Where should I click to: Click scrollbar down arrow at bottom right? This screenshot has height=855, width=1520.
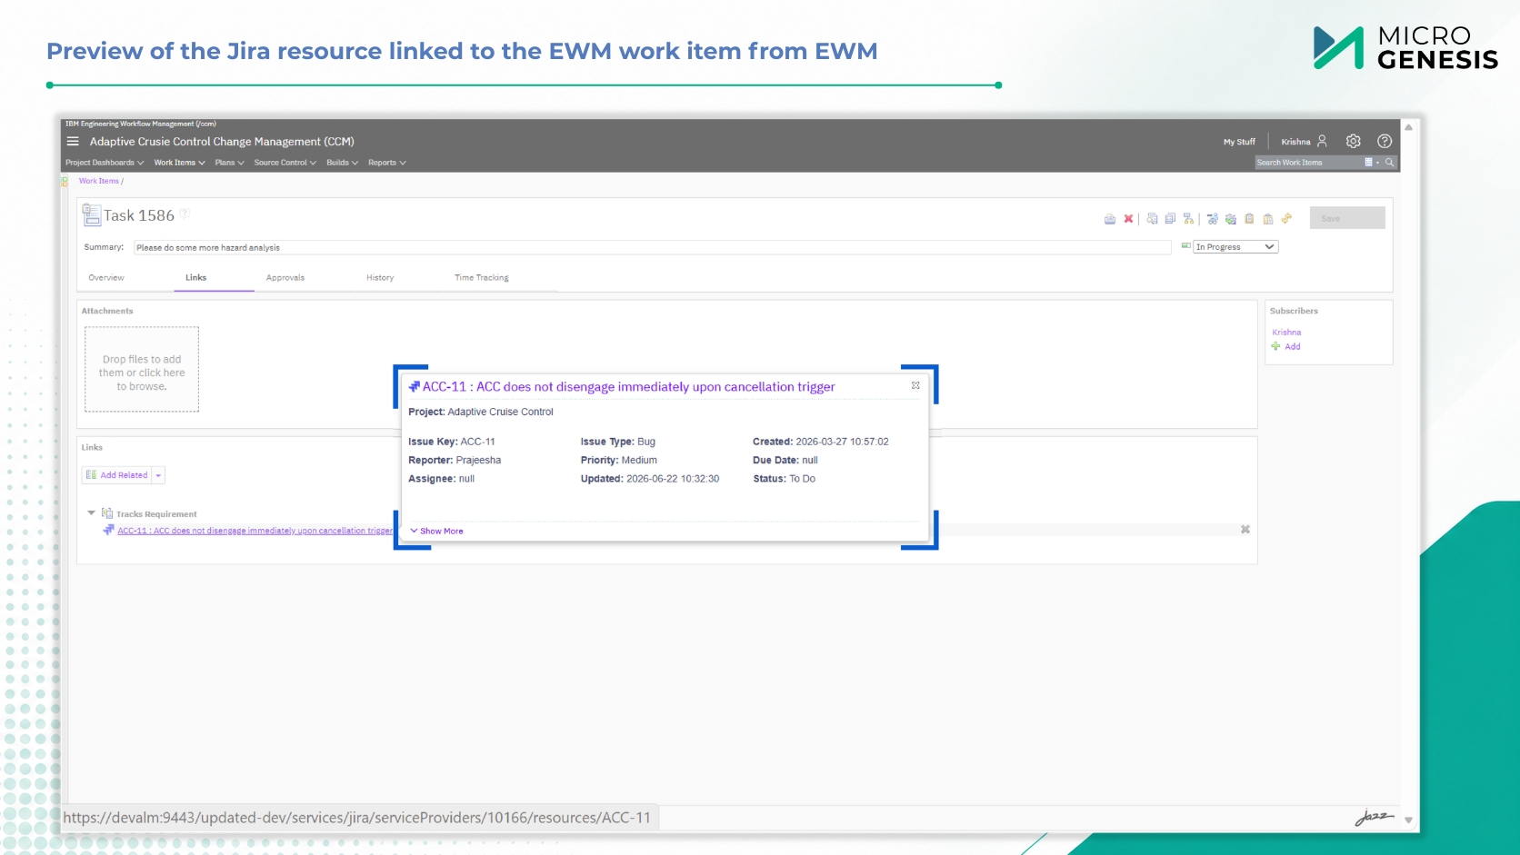tap(1408, 820)
